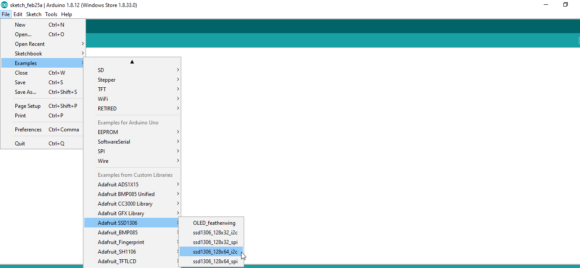Open the Sketch menu
This screenshot has height=268, width=580.
(34, 14)
